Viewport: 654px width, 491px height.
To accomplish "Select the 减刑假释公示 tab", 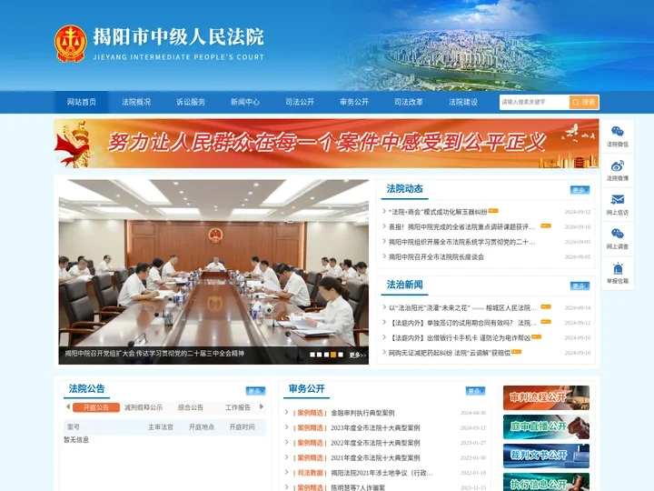I will pos(144,407).
